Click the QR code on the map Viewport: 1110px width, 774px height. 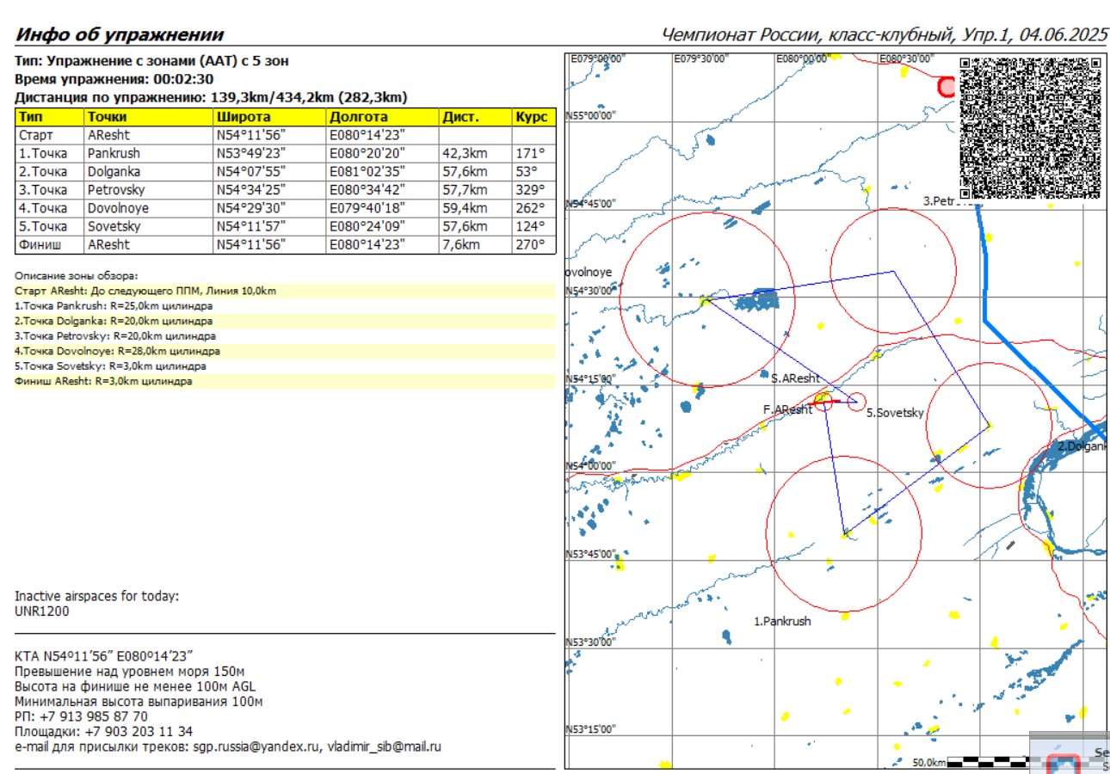coord(1030,128)
